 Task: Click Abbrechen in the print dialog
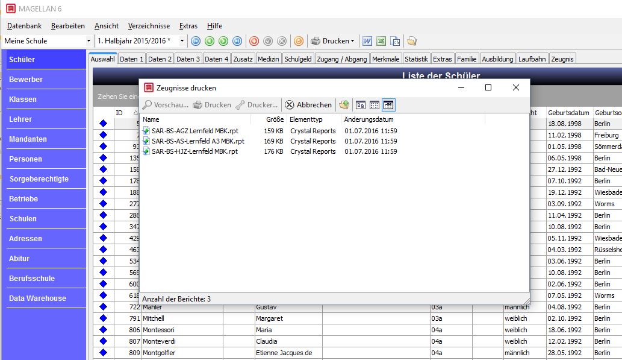pos(308,105)
